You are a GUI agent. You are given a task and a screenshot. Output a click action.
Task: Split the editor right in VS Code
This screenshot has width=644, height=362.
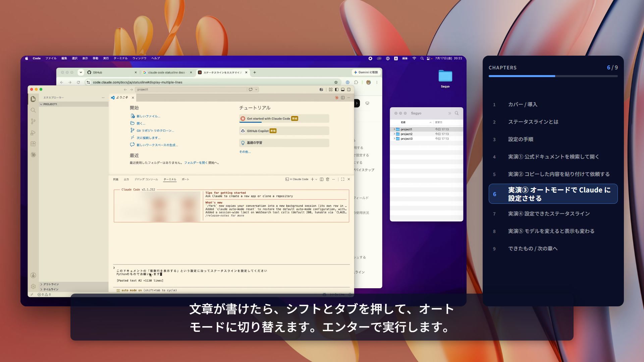click(x=343, y=98)
